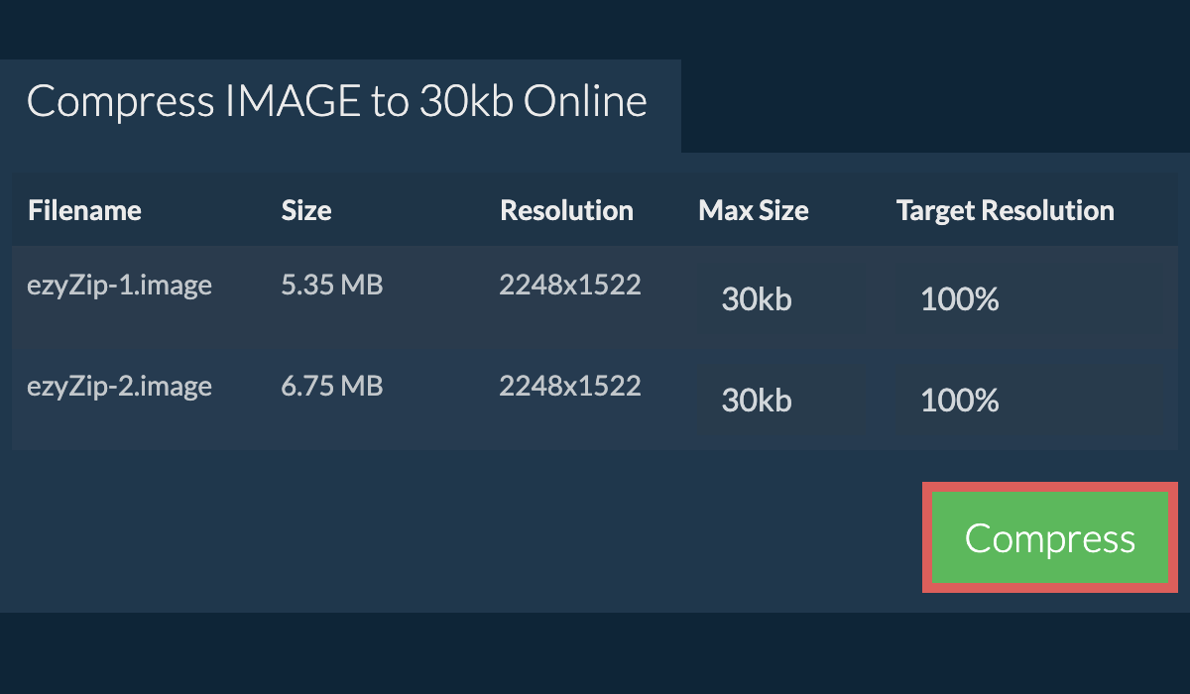Click the green Compress button
The image size is (1190, 694).
coord(1050,537)
